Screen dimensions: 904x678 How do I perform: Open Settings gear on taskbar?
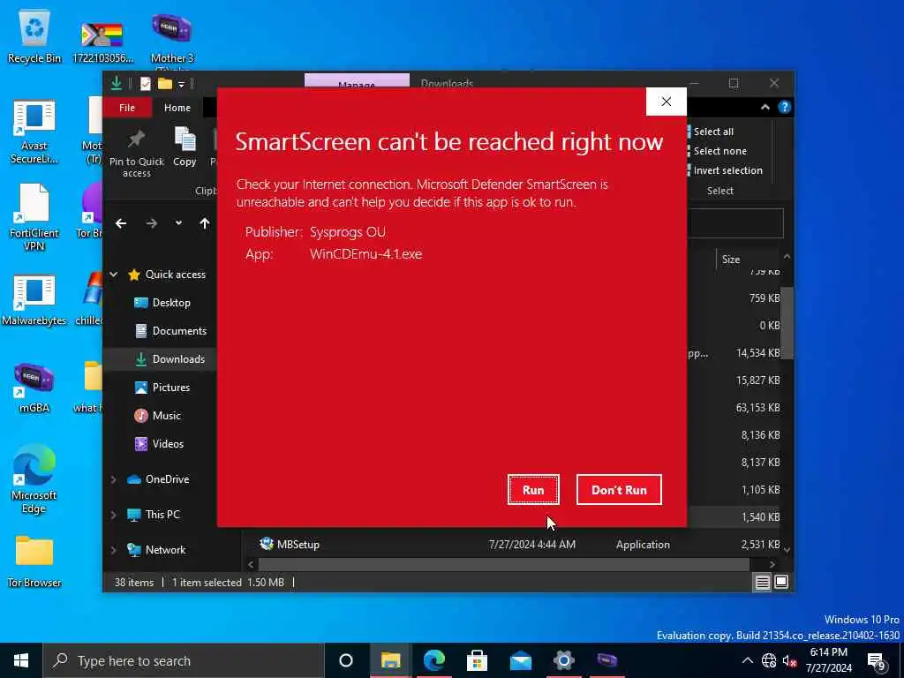coord(563,660)
